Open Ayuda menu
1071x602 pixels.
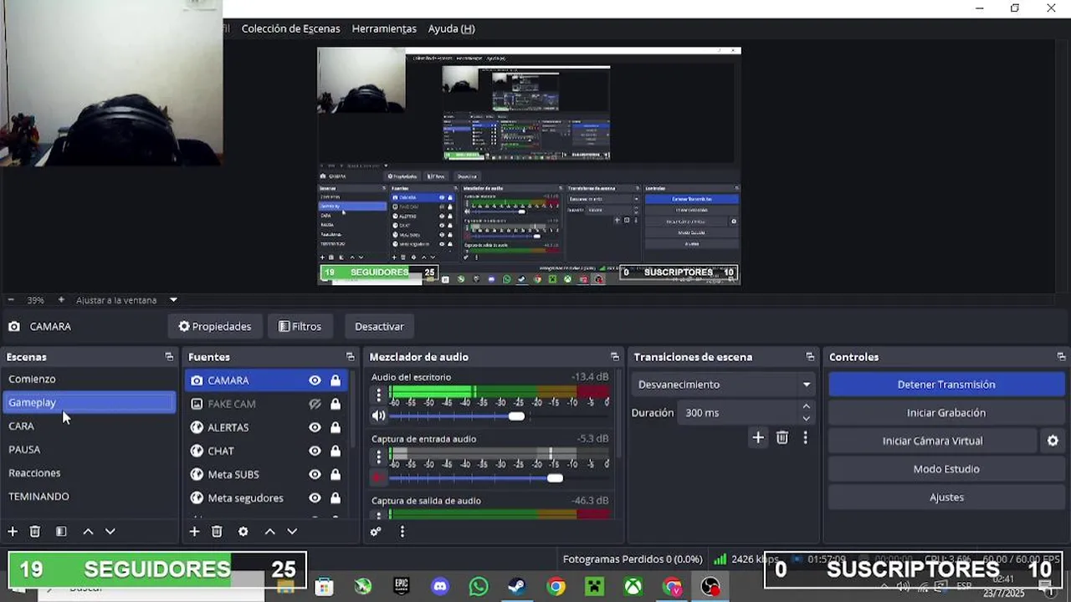click(451, 28)
